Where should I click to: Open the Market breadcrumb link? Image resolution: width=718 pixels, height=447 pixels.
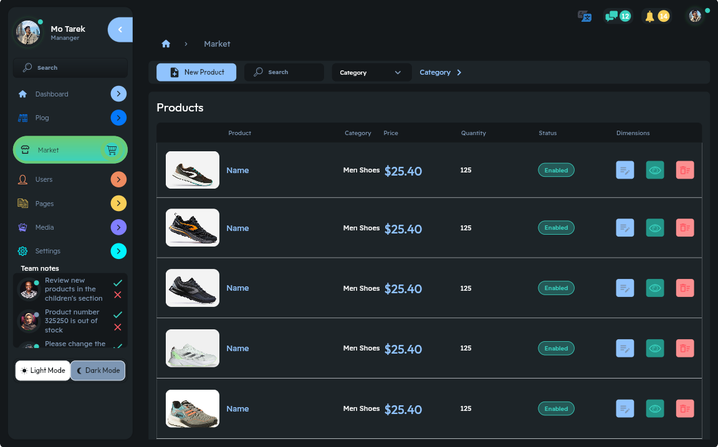pos(217,44)
